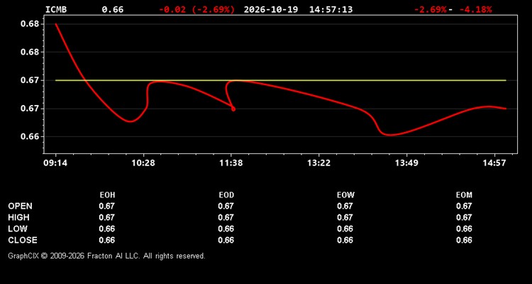Click the EOH OPEN value 0.67
The image size is (532, 284).
click(x=107, y=206)
